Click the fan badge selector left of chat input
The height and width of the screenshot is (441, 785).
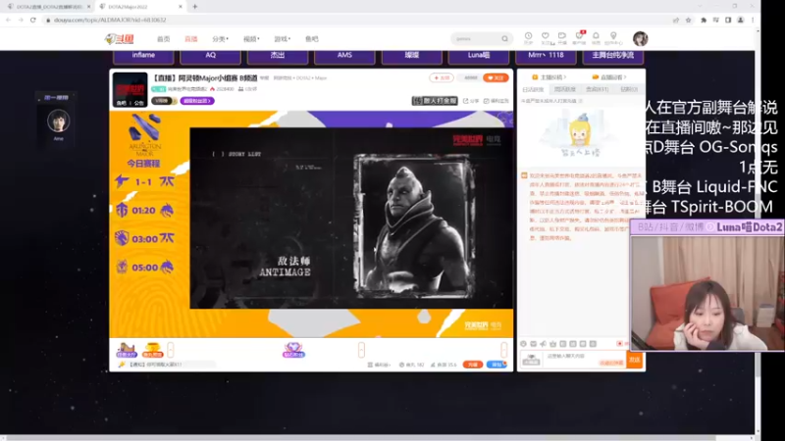(531, 360)
